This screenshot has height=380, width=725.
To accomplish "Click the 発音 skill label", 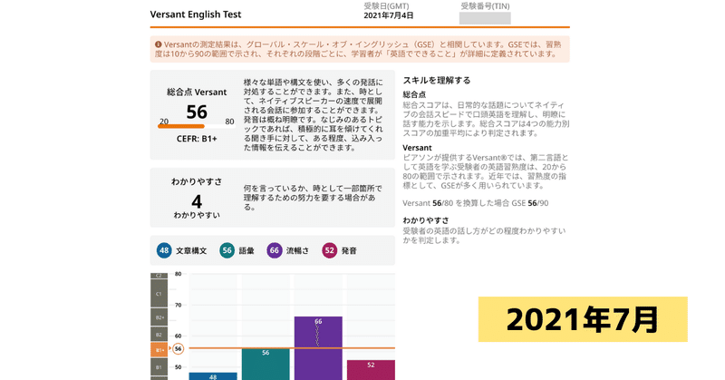I will click(x=349, y=251).
